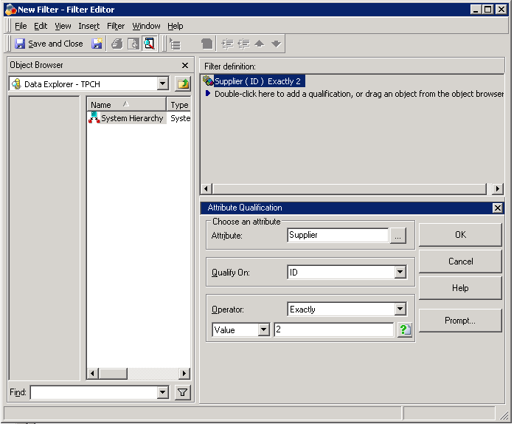Open the Data Explorer - TPCH dropdown
Image resolution: width=514 pixels, height=424 pixels.
coord(163,84)
